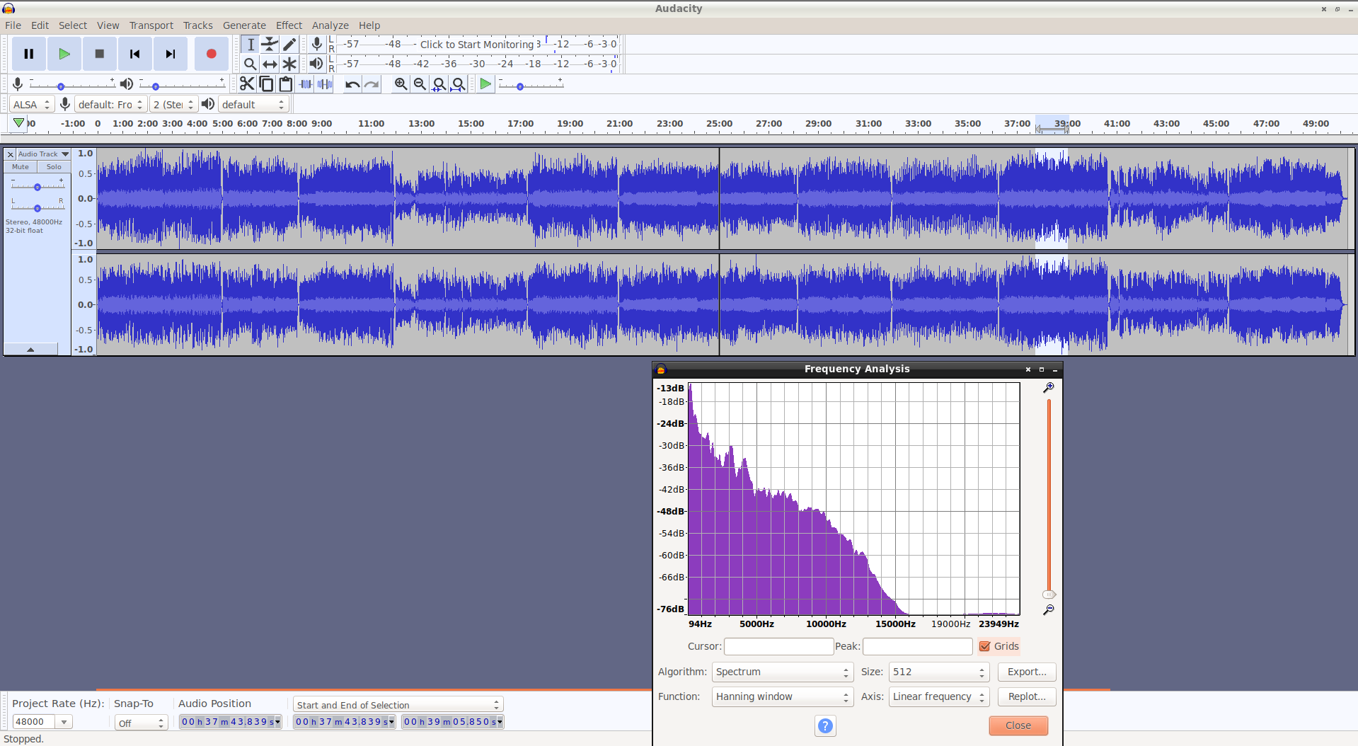Close the audio track with X

(x=10, y=154)
